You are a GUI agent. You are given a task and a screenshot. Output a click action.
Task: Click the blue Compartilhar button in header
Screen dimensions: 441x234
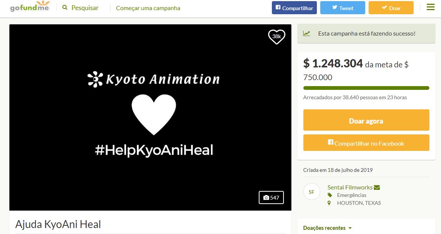(294, 8)
